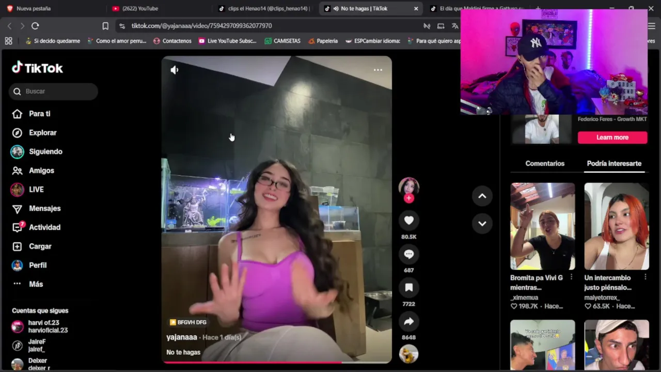Screen dimensions: 661x372
Task: Open bottom-right capped man video thumbnail
Action: click(617, 345)
